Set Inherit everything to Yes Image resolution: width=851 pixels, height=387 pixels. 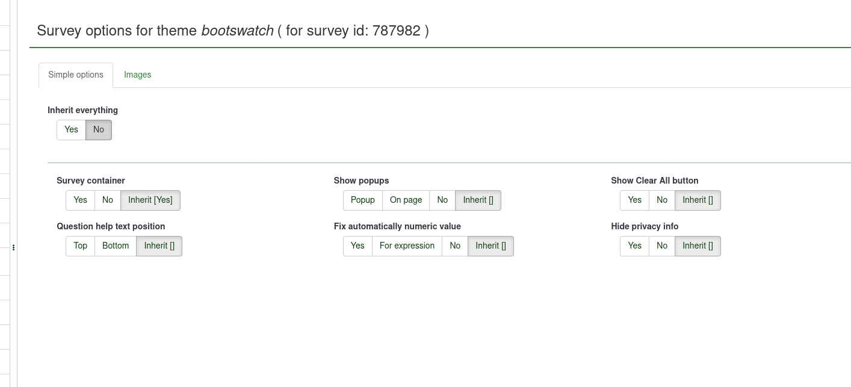coord(71,129)
